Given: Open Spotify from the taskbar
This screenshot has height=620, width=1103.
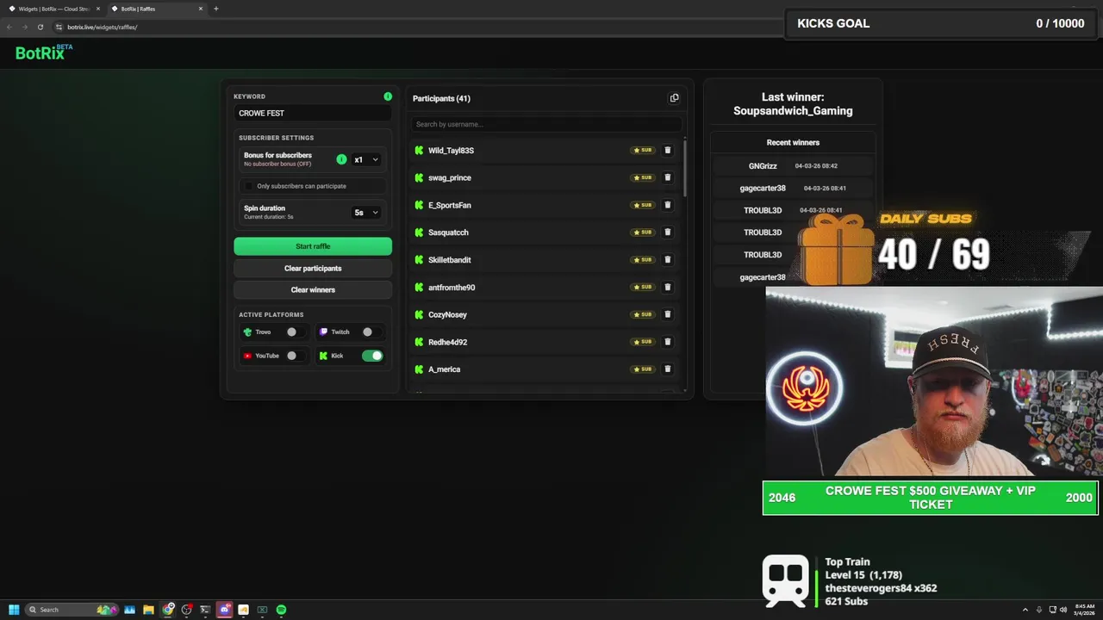Looking at the screenshot, I should 281,610.
